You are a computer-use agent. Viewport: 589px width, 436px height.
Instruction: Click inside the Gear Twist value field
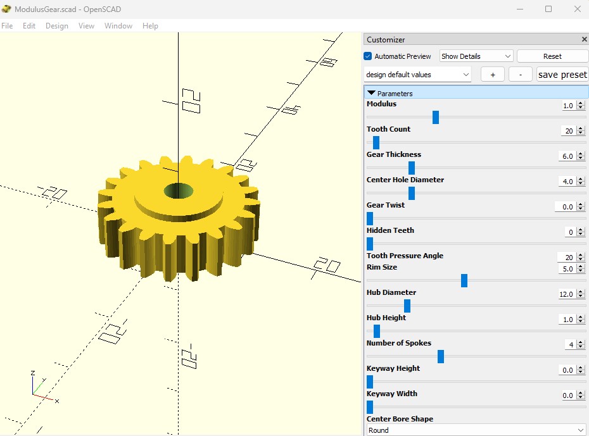click(566, 206)
